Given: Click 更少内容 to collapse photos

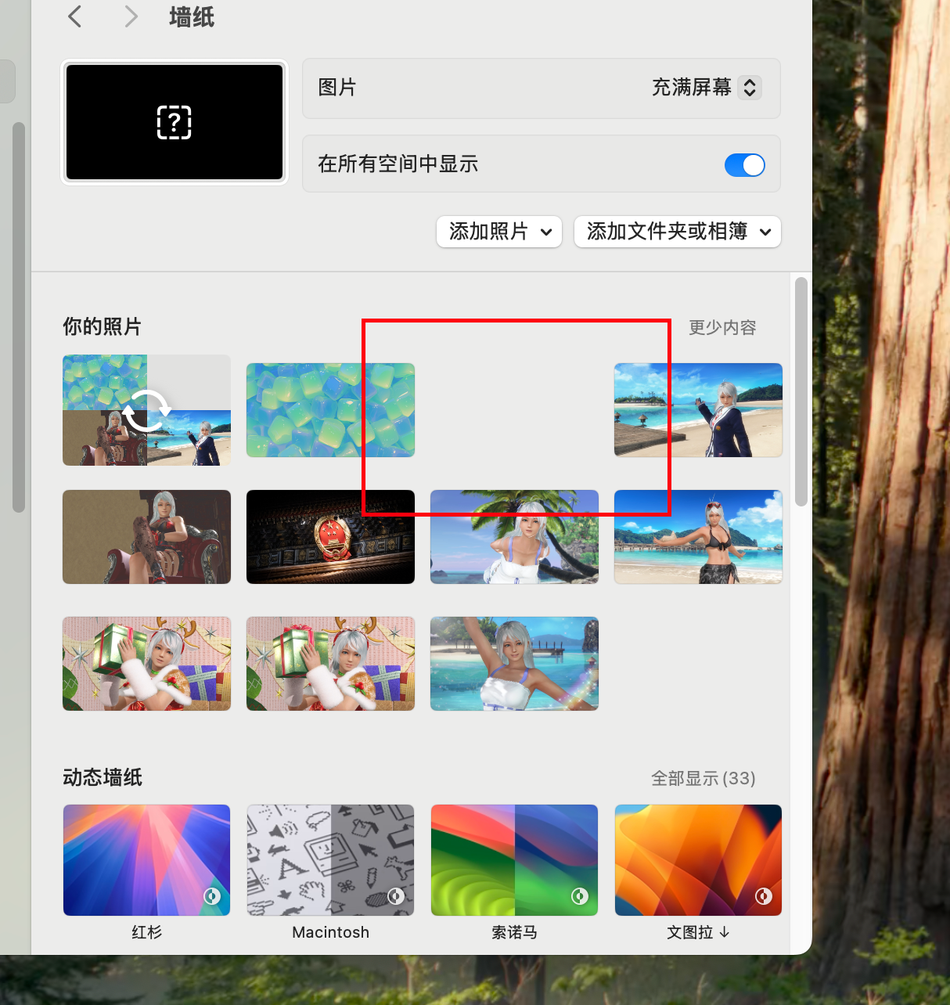Looking at the screenshot, I should [721, 327].
